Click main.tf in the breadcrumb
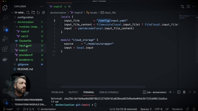Image resolution: width=198 pixels, height=111 pixels. [78, 13]
